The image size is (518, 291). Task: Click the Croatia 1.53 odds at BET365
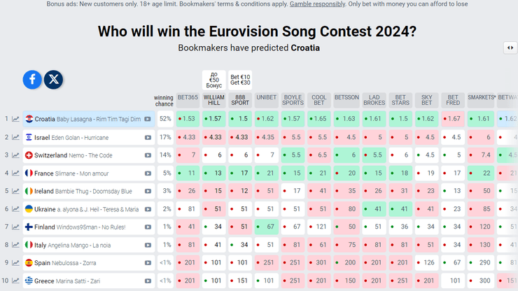click(188, 119)
